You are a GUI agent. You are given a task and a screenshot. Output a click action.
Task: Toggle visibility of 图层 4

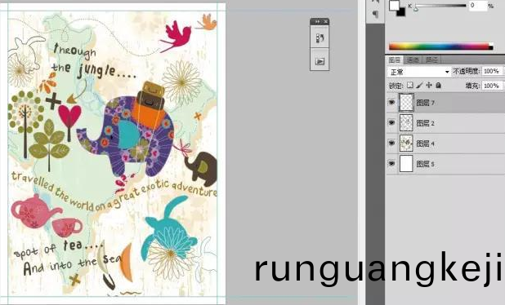[x=391, y=143]
